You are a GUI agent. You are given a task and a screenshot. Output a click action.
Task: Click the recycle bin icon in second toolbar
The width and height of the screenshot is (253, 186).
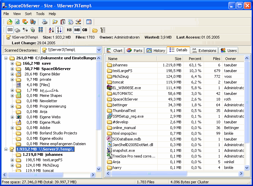coord(33,30)
